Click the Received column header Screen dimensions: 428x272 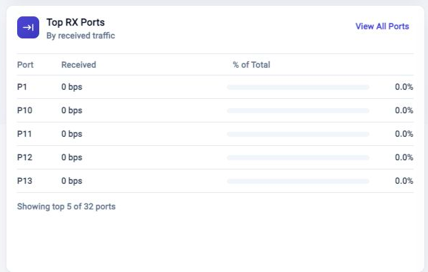point(78,65)
